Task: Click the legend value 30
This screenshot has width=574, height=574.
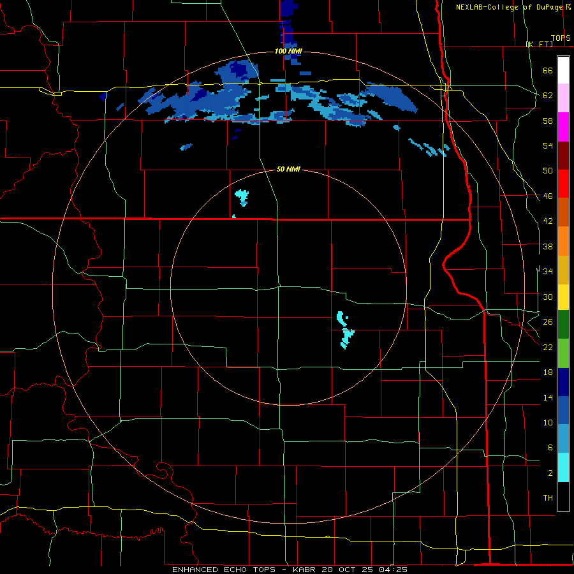Action: pyautogui.click(x=548, y=297)
